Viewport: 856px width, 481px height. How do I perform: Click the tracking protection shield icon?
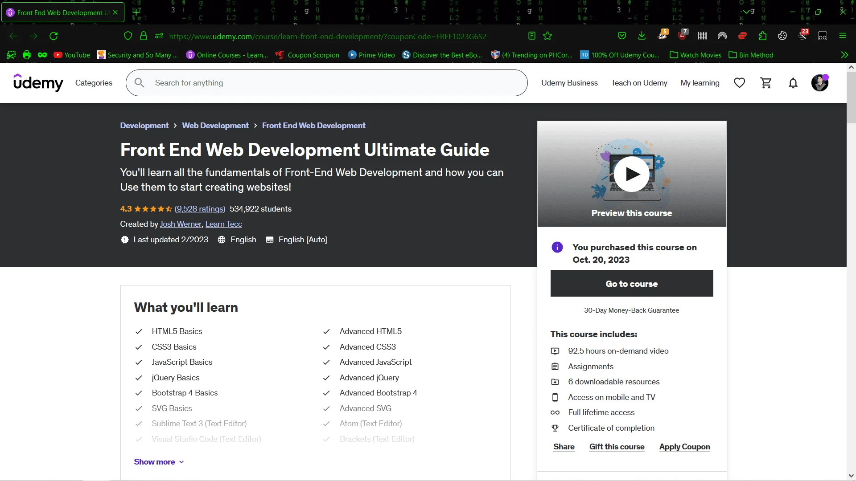(x=128, y=36)
